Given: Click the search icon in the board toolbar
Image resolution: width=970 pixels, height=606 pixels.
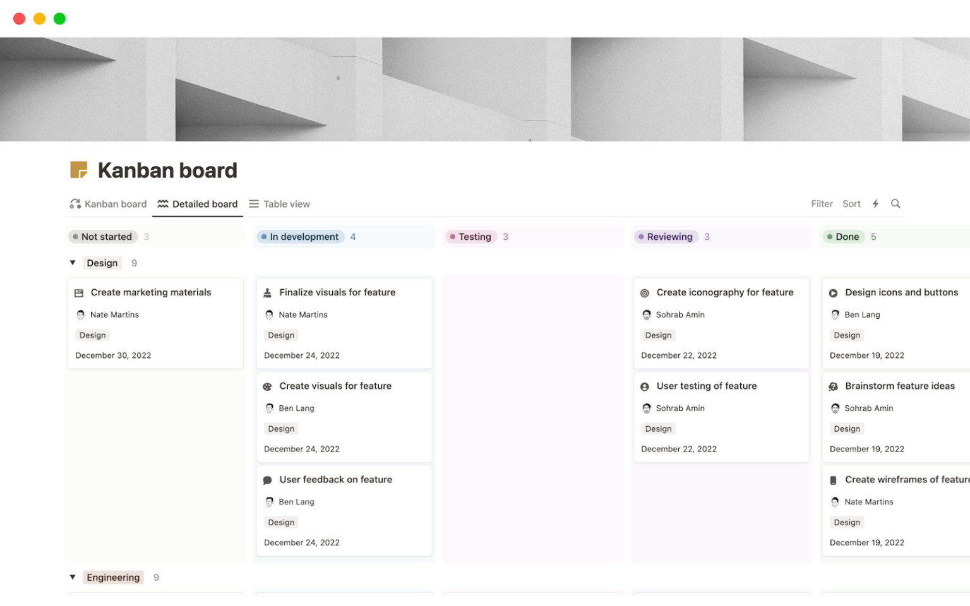Looking at the screenshot, I should (895, 203).
